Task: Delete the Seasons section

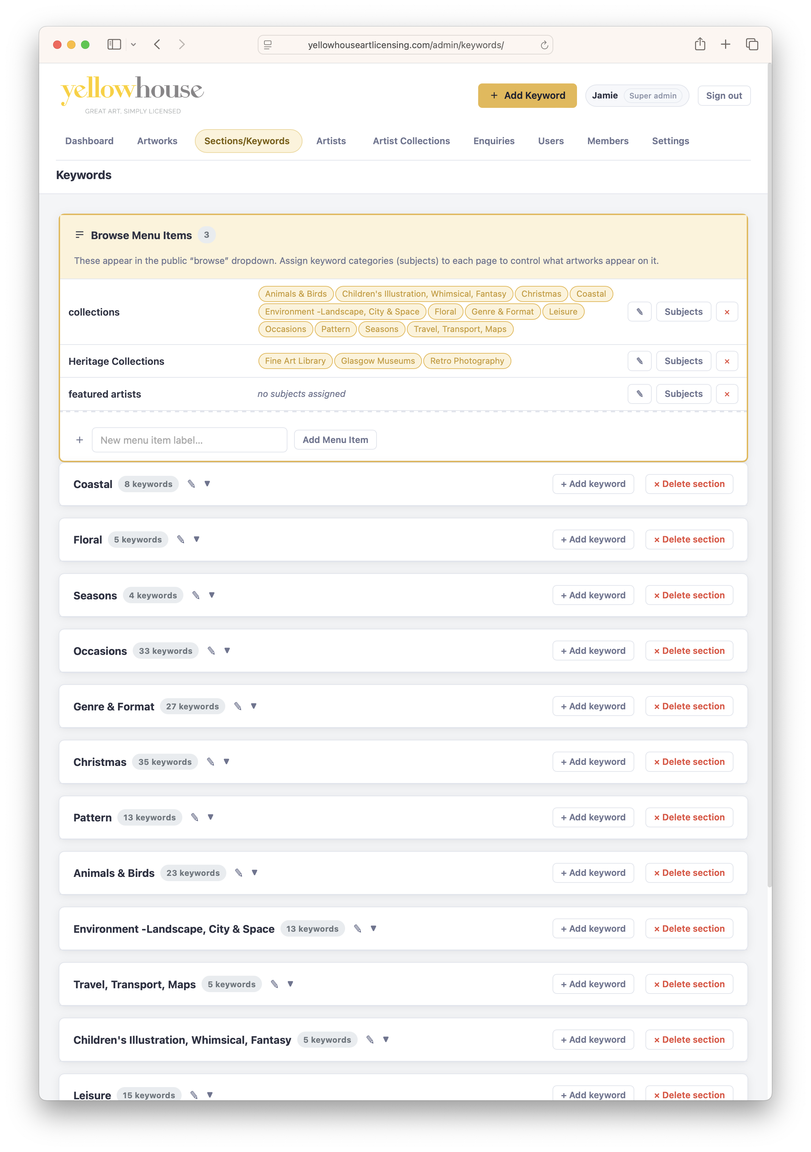Action: pyautogui.click(x=688, y=595)
